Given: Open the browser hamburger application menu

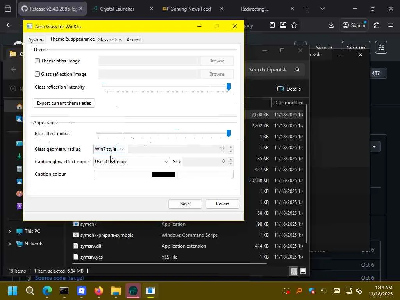Looking at the screenshot, I should [391, 25].
